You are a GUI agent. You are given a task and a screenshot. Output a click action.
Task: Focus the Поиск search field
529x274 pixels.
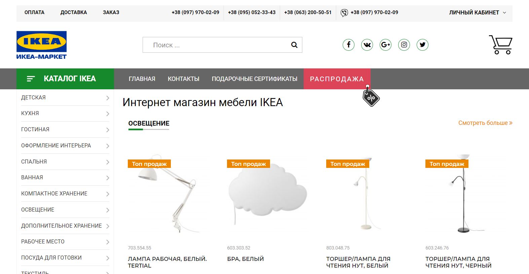216,45
